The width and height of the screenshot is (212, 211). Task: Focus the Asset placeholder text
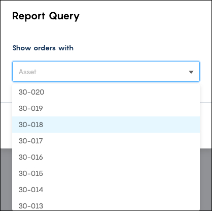pyautogui.click(x=27, y=72)
